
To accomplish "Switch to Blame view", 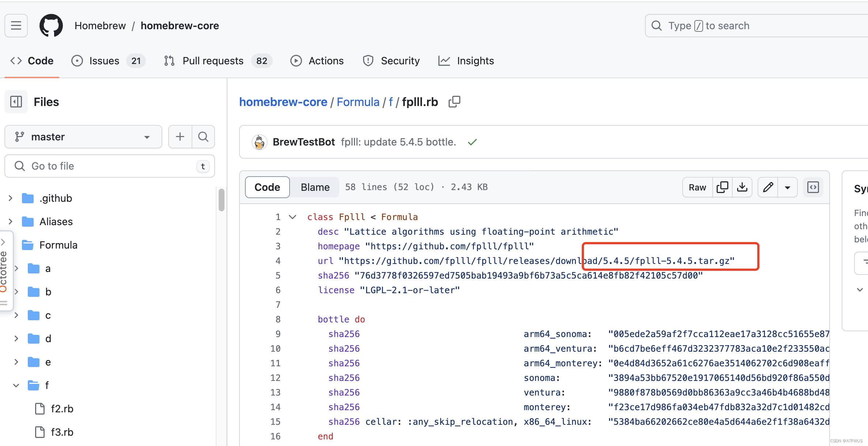I will click(x=315, y=187).
